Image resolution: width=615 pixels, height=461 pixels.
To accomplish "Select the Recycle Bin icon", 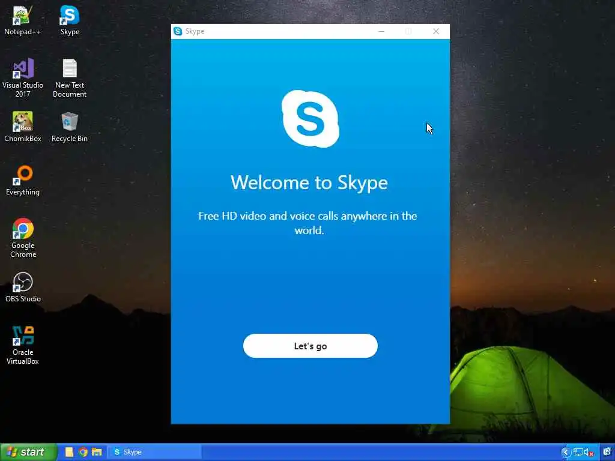I will 70,127.
